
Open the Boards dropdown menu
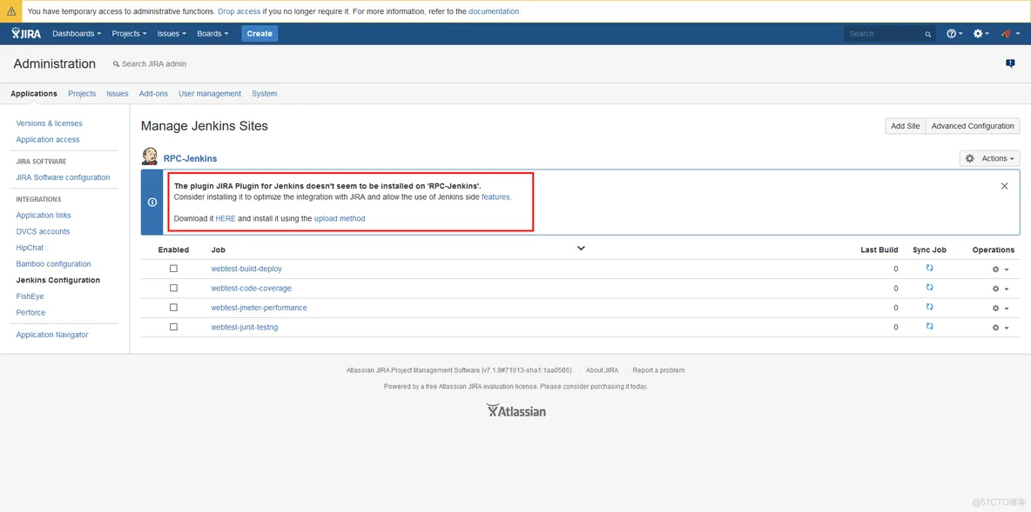pyautogui.click(x=212, y=34)
